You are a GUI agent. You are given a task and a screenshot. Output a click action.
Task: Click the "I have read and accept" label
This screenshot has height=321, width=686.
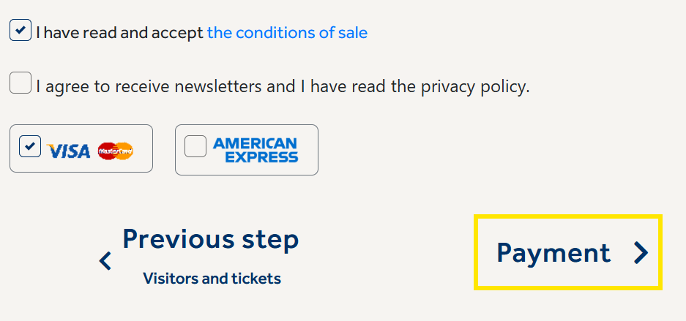[x=119, y=33]
